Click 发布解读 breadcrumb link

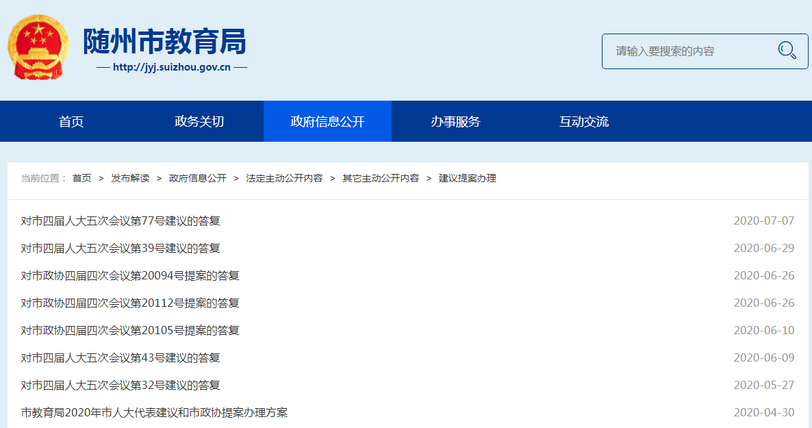130,178
